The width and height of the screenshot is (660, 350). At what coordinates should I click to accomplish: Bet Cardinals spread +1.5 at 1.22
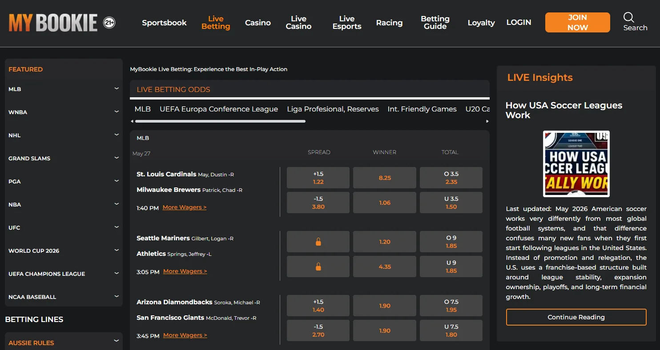[318, 178]
